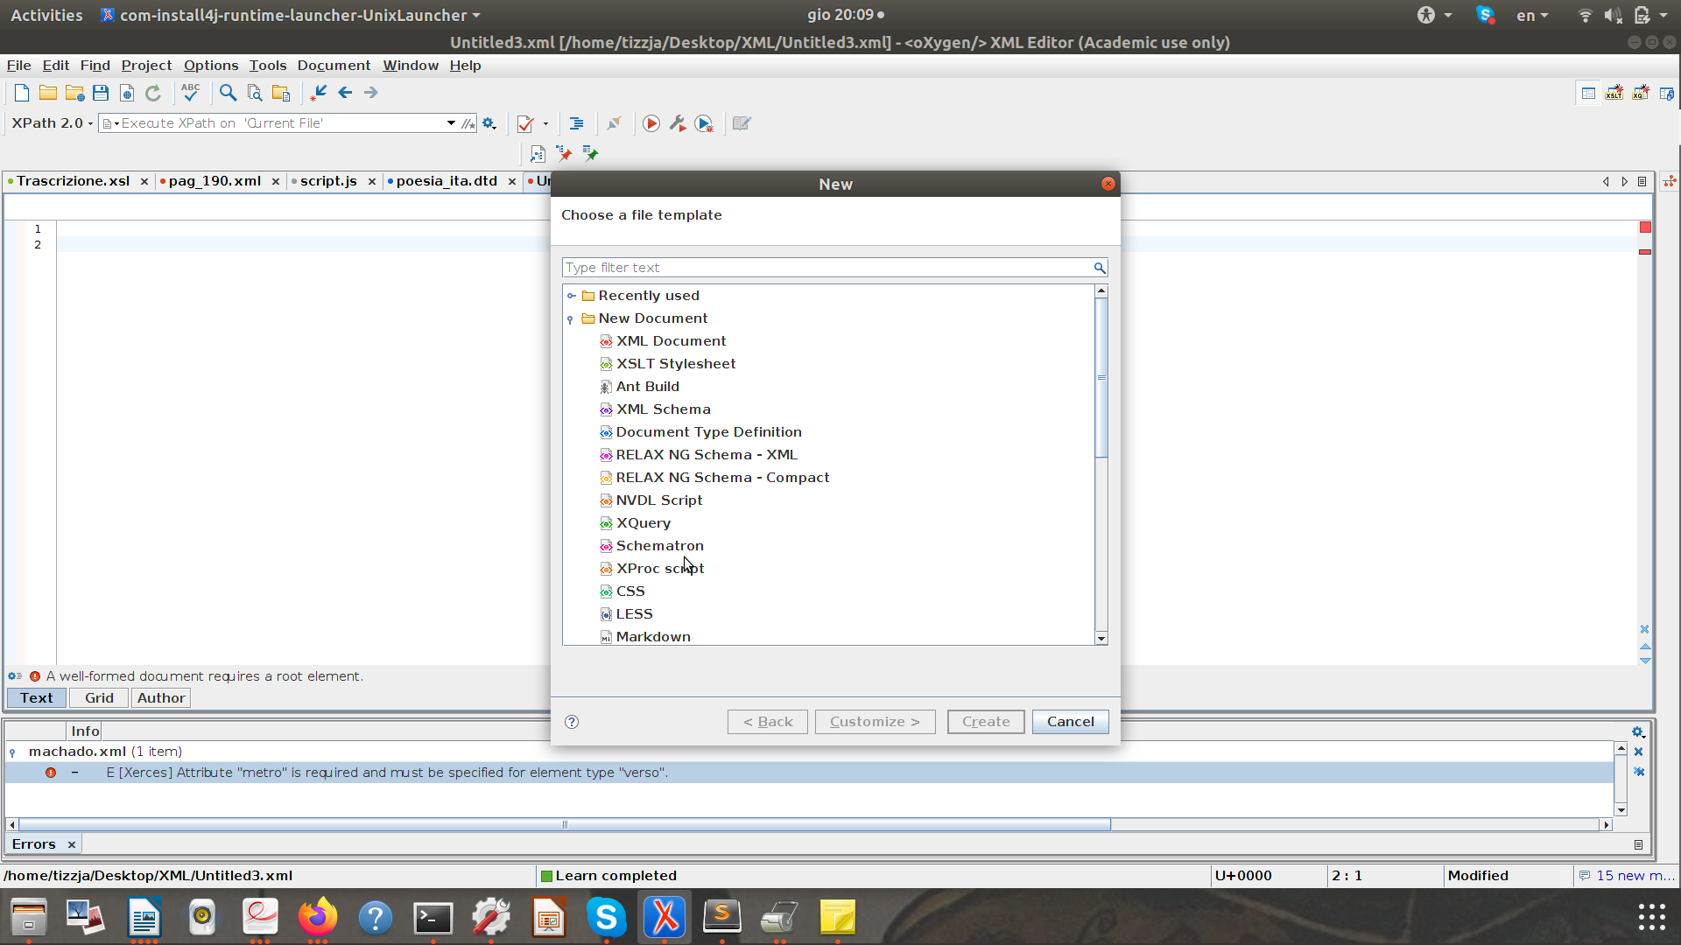This screenshot has width=1681, height=945.
Task: Select Text editing mode button
Action: pyautogui.click(x=37, y=697)
